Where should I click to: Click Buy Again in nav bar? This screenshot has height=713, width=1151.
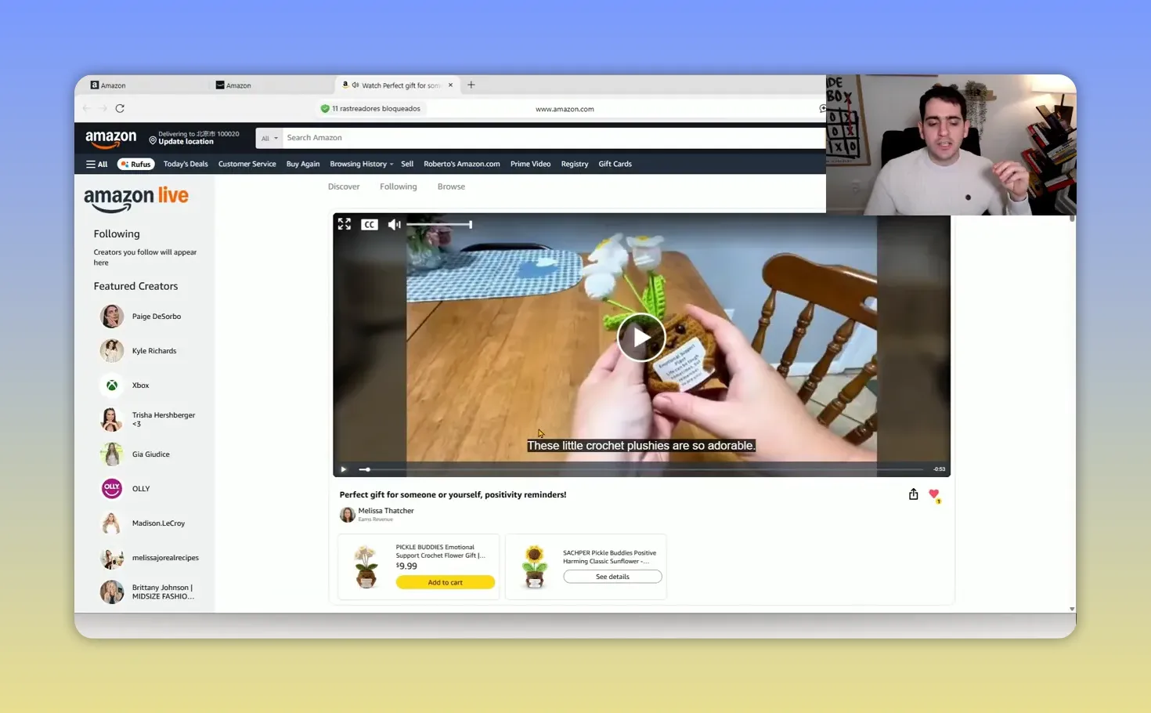pos(303,165)
